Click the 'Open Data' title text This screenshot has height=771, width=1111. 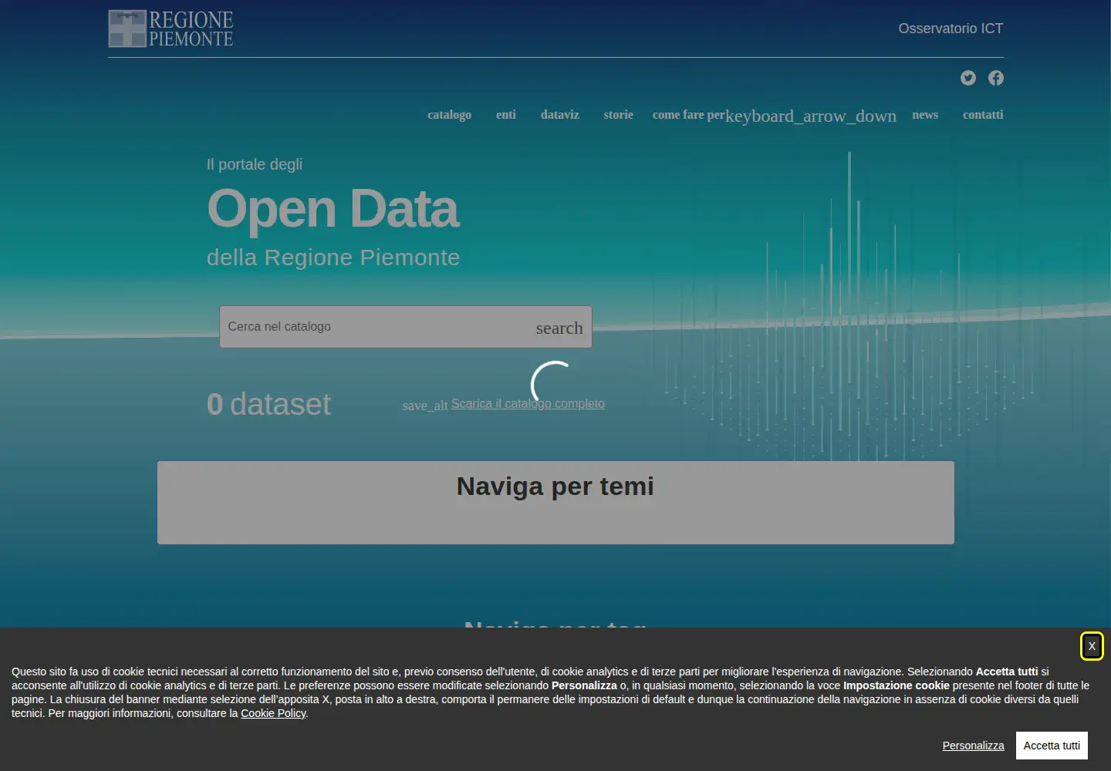point(333,209)
